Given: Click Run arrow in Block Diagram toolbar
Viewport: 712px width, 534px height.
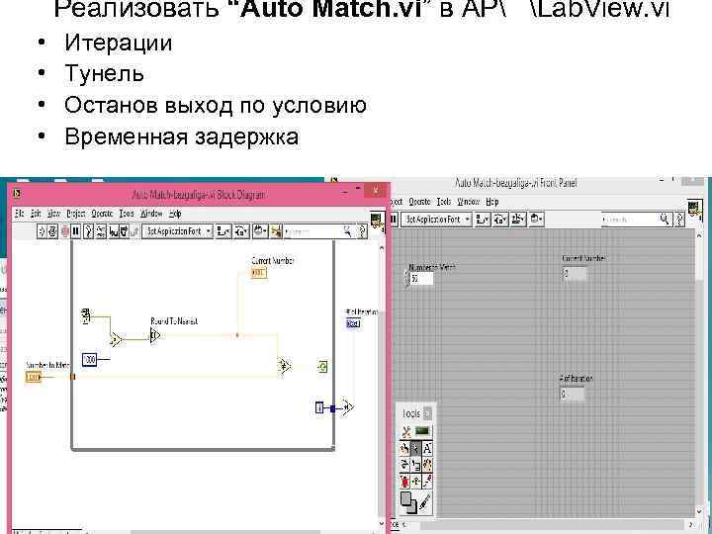Looking at the screenshot, I should click(x=42, y=231).
